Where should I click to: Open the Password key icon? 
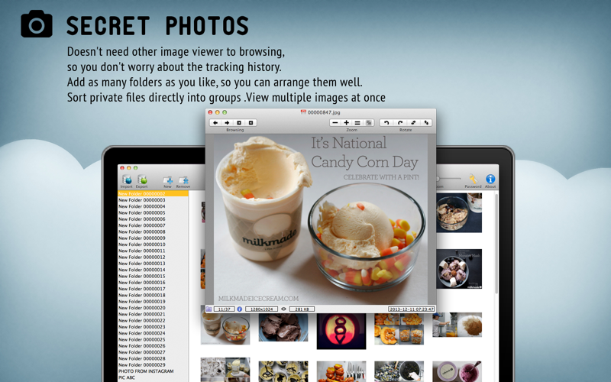pyautogui.click(x=473, y=179)
